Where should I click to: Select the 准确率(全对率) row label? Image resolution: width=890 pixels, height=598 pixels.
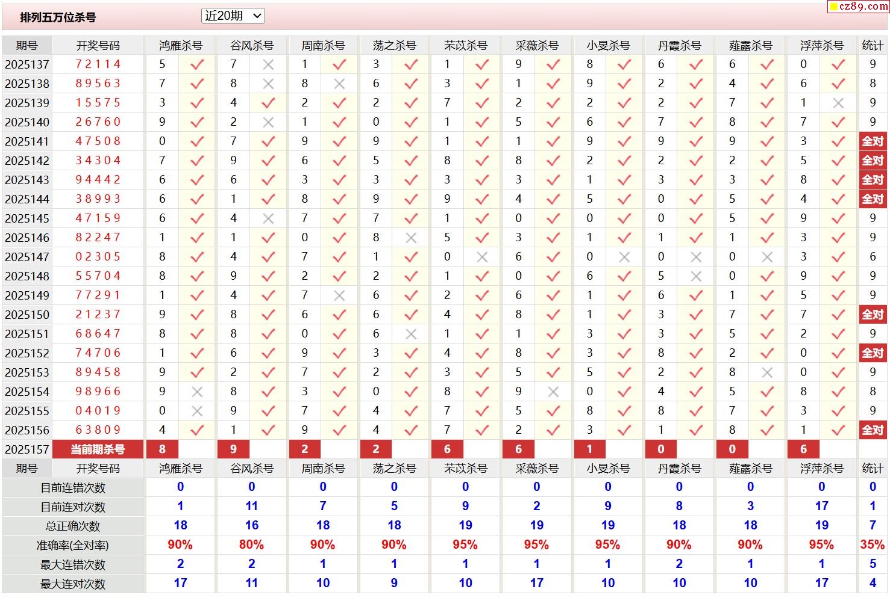point(73,546)
